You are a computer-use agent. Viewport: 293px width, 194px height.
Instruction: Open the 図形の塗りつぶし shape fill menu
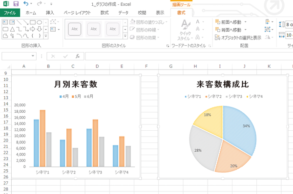tap(149, 22)
